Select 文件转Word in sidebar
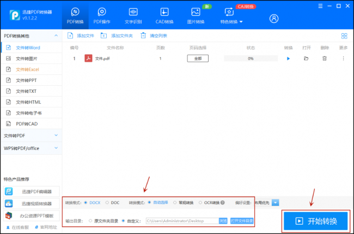Image resolution: width=354 pixels, height=234 pixels. [32, 48]
